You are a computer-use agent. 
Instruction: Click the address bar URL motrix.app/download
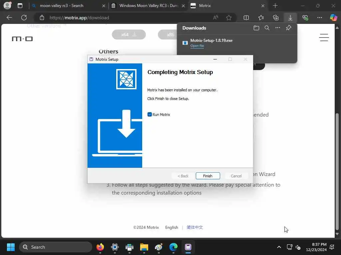[x=79, y=18]
